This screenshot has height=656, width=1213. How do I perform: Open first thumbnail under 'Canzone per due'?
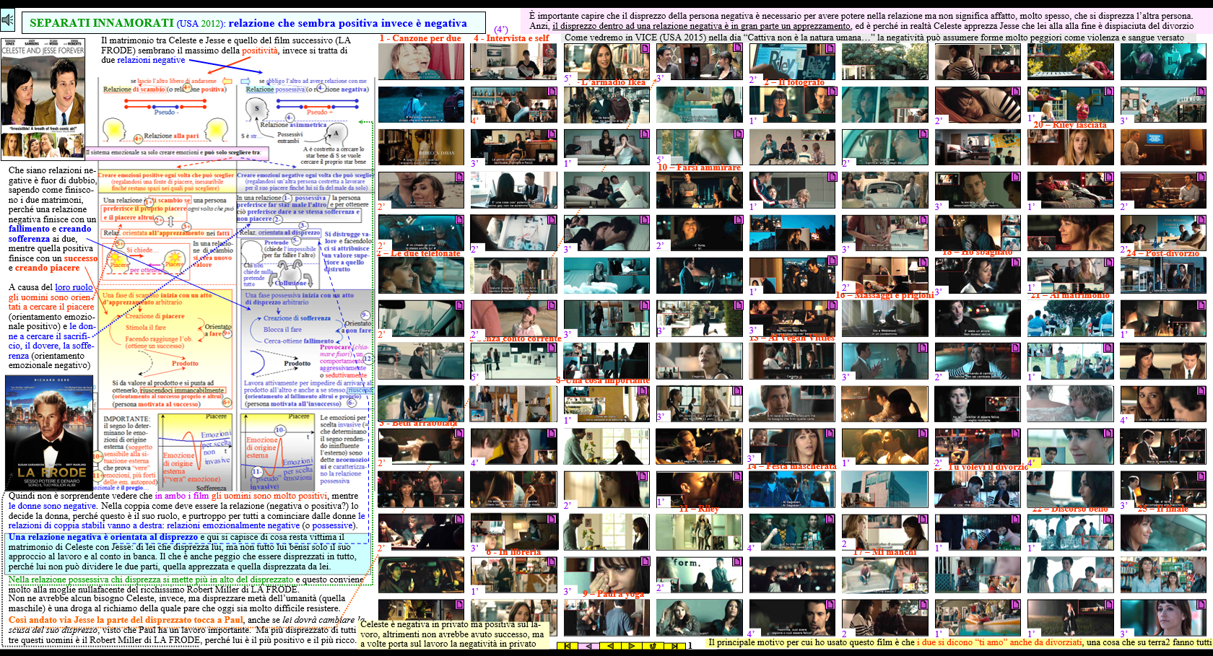420,61
